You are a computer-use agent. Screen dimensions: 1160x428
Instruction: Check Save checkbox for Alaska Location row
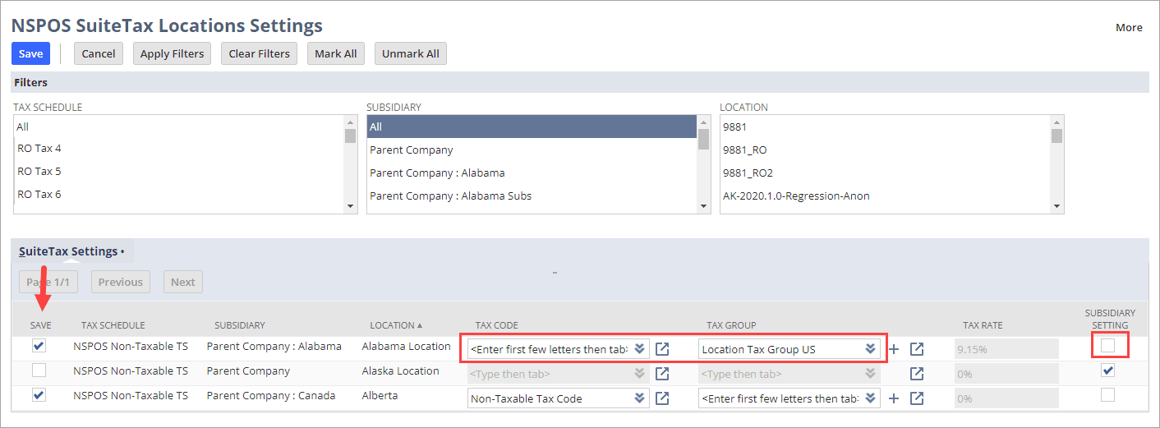[39, 370]
